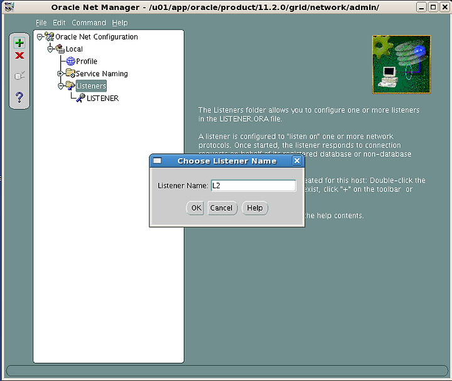Click the Profile globe icon
Screen dimensions: 452x381
tap(70, 61)
